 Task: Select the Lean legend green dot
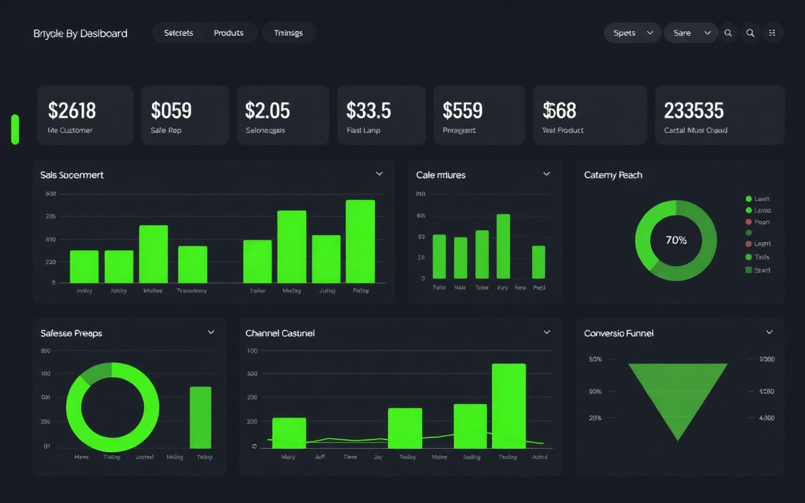pos(748,199)
